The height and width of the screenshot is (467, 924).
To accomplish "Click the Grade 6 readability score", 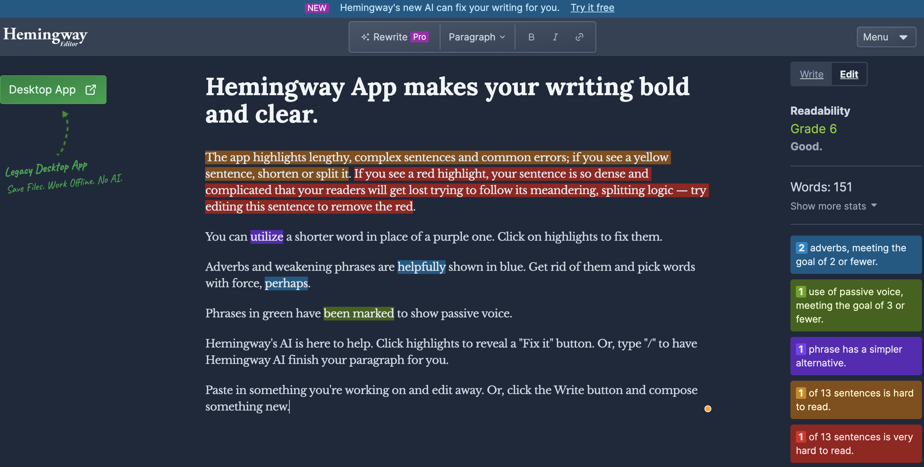I will (813, 129).
